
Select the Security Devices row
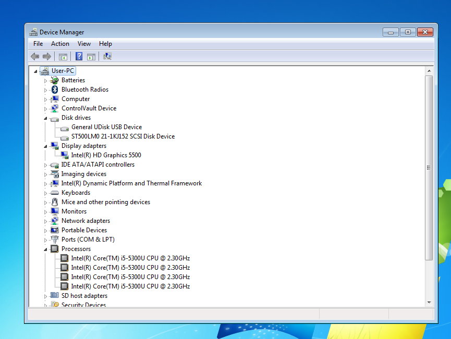[x=83, y=305]
